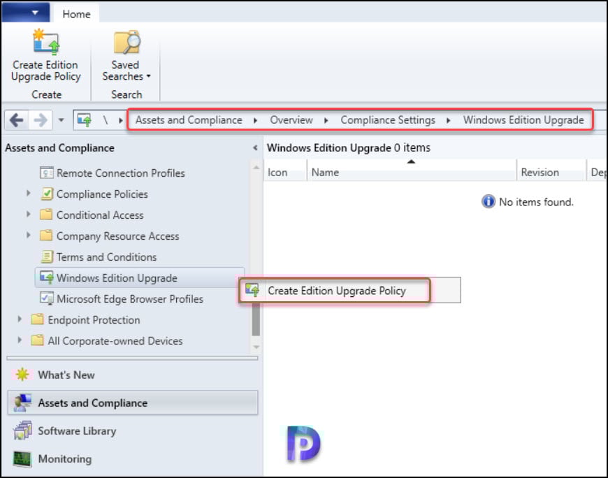Click Conditional Access folder icon
This screenshot has height=478, width=608.
click(x=46, y=214)
